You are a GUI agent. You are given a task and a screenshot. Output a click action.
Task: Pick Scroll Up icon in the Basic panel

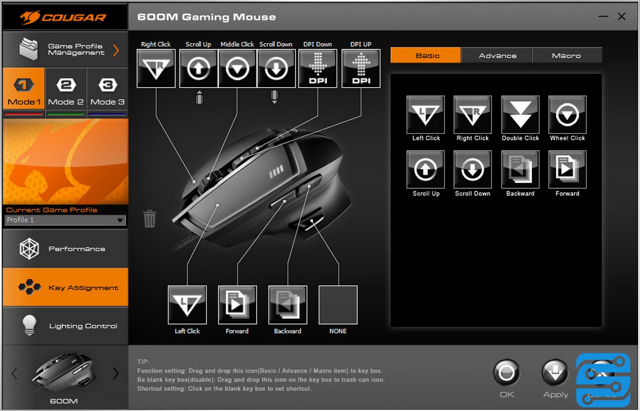425,170
